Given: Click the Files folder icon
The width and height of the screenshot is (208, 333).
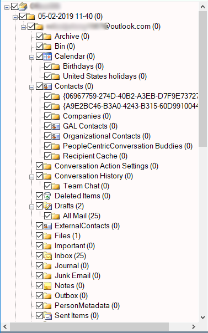Looking at the screenshot, I should pos(47,236).
